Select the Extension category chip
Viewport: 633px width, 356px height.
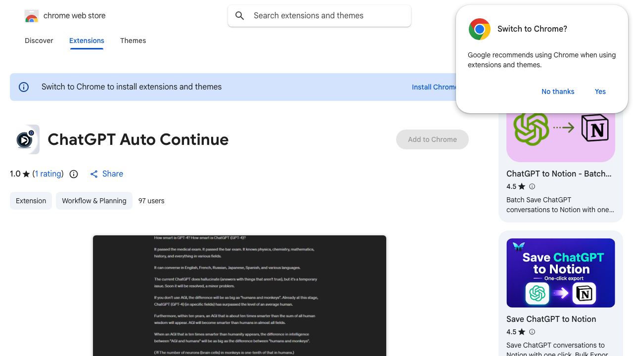click(x=31, y=201)
